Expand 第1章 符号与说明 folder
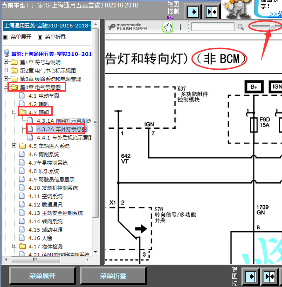 click(x=6, y=61)
